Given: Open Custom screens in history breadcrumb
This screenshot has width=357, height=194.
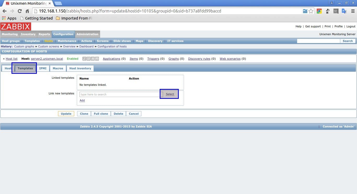Looking at the screenshot, I should (x=49, y=46).
